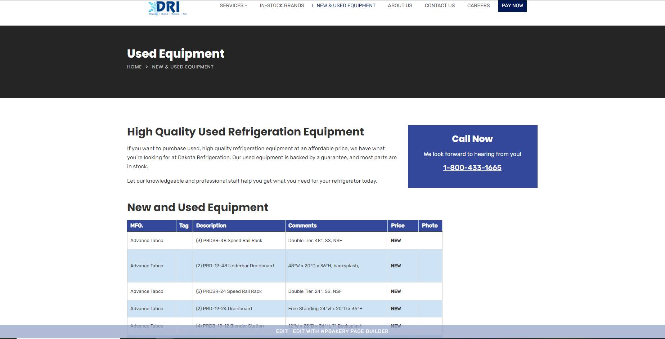Sort by Description column header

pos(211,226)
